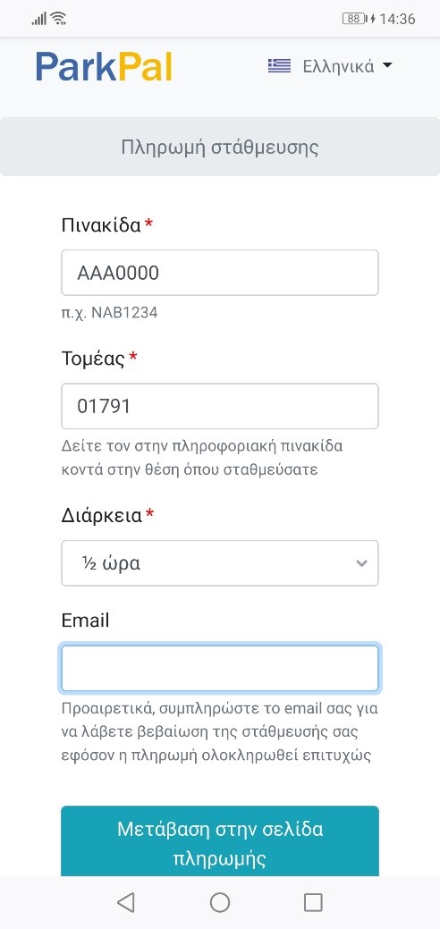Expand the Διάρκεια duration select
440x929 pixels.
(x=220, y=562)
